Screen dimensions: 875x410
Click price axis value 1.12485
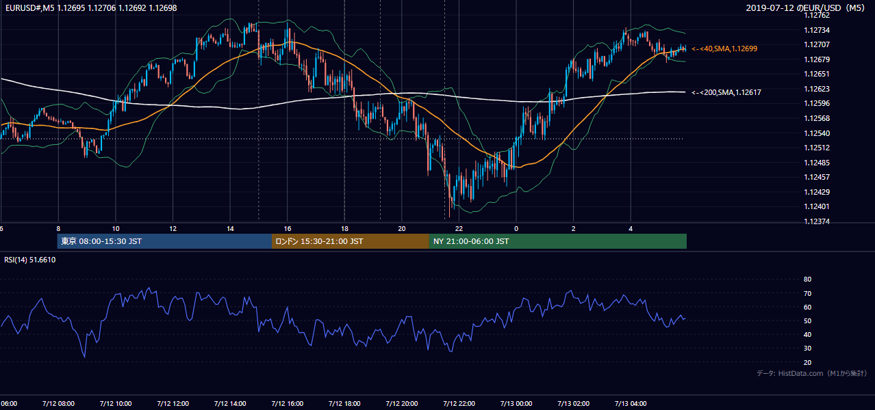[x=816, y=163]
